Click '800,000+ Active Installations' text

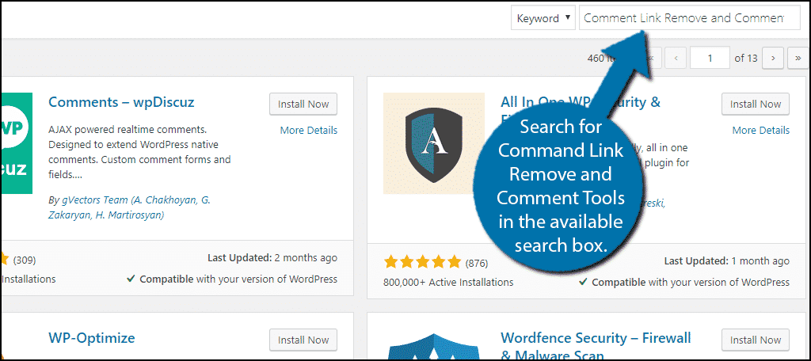coord(448,283)
